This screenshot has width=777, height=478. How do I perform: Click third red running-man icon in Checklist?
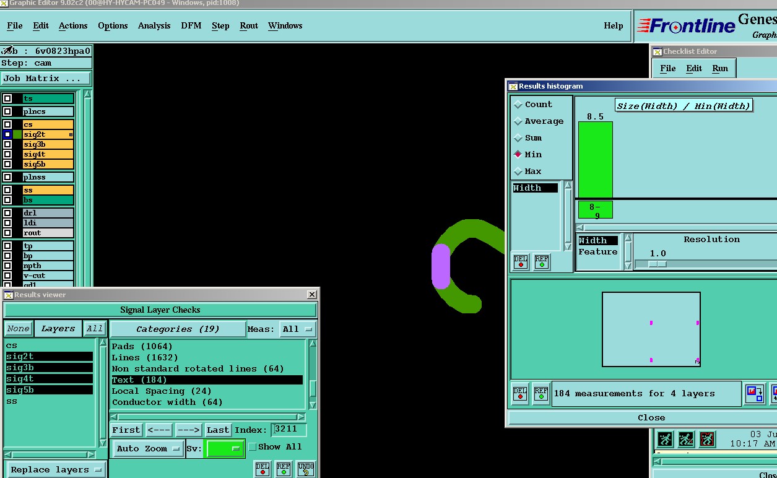pyautogui.click(x=708, y=440)
